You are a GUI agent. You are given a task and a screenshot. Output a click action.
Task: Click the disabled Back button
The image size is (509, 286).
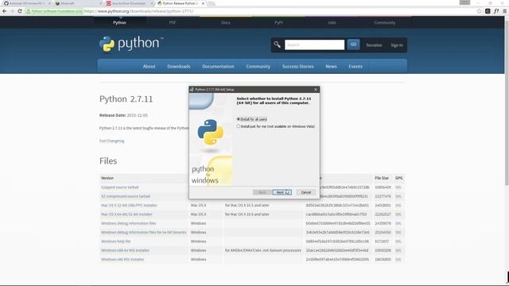tap(262, 192)
